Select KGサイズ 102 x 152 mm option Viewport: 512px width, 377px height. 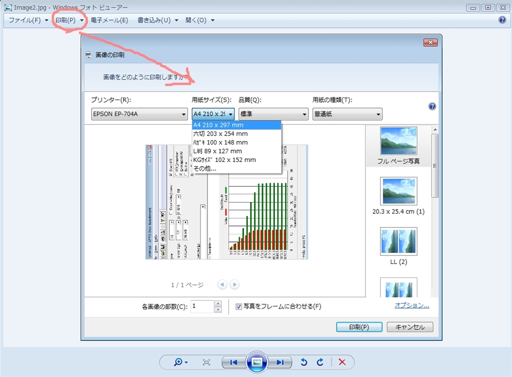pos(236,160)
